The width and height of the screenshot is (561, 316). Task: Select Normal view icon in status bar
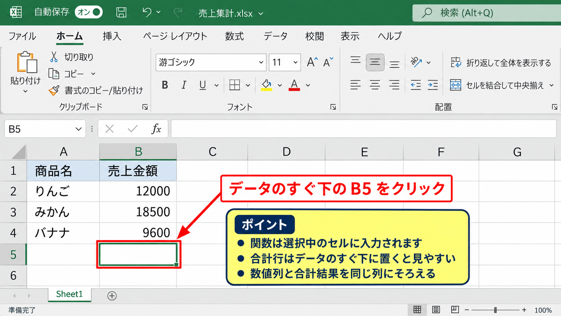pos(417,310)
